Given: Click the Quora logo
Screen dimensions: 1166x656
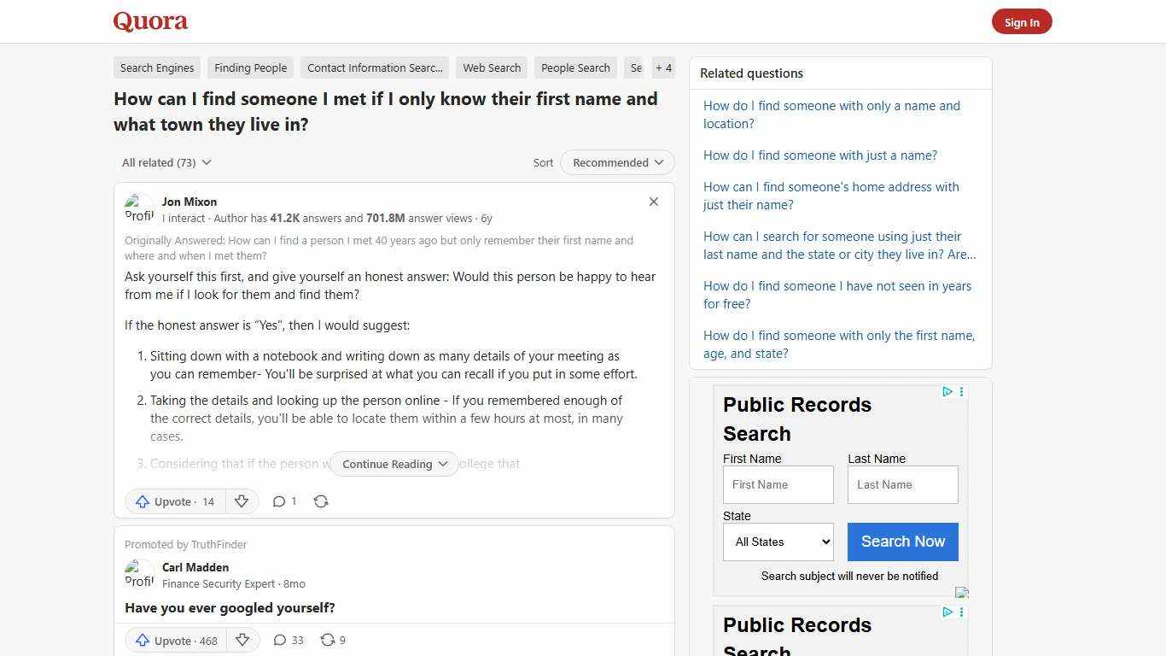Looking at the screenshot, I should (x=149, y=20).
